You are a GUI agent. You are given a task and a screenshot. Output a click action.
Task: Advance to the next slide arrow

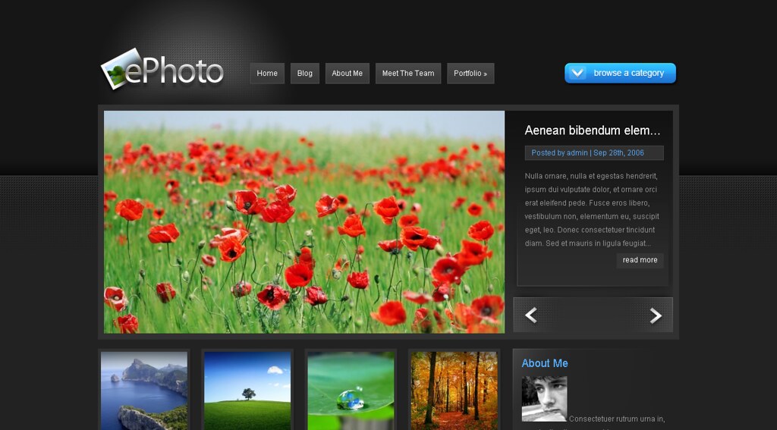(x=656, y=315)
